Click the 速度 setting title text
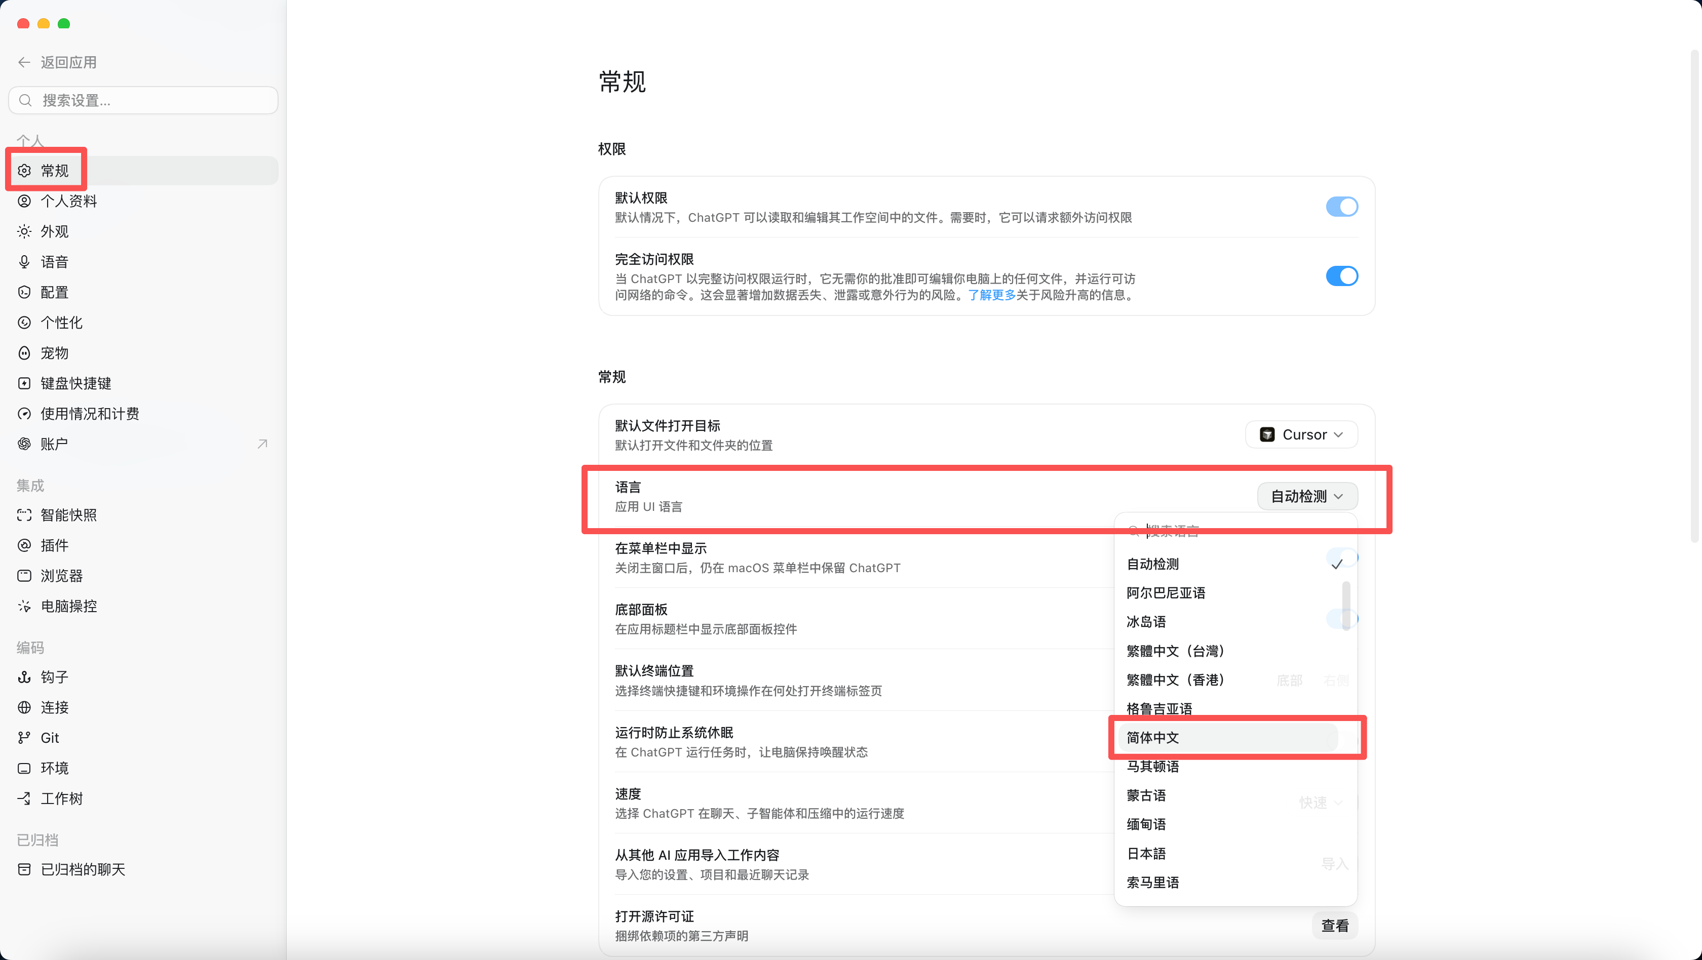Viewport: 1702px width, 960px height. coord(628,793)
